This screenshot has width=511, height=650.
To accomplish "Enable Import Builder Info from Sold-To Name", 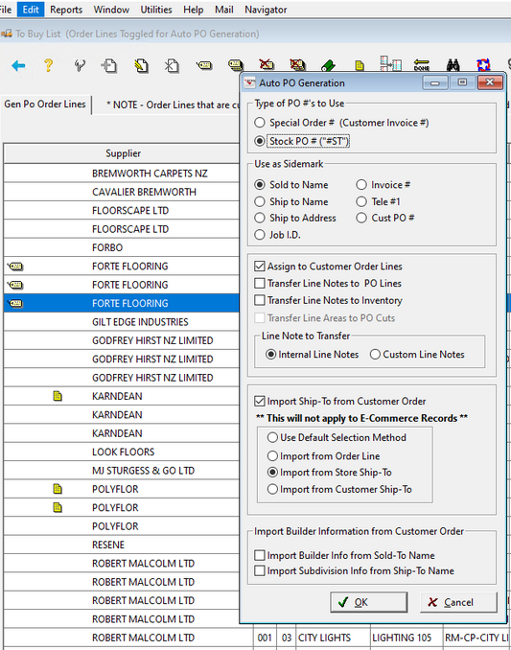I will point(260,555).
